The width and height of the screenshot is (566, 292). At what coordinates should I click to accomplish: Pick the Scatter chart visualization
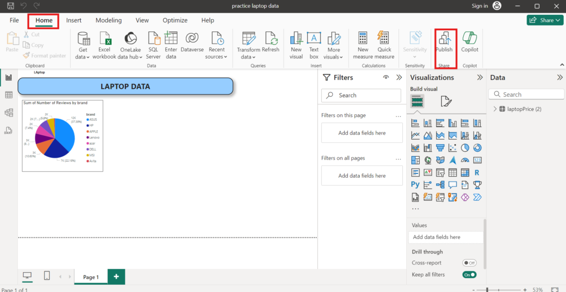point(452,148)
